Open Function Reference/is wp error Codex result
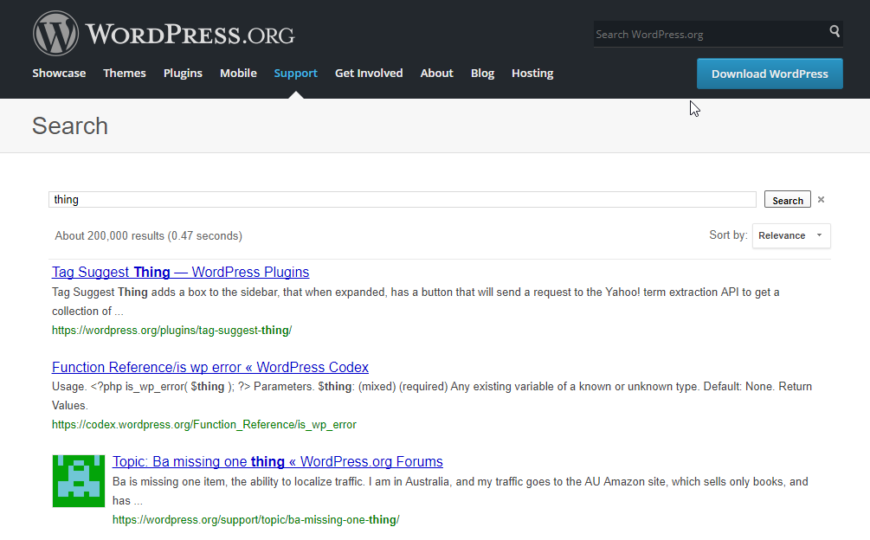Viewport: 870px width, 540px height. (209, 368)
